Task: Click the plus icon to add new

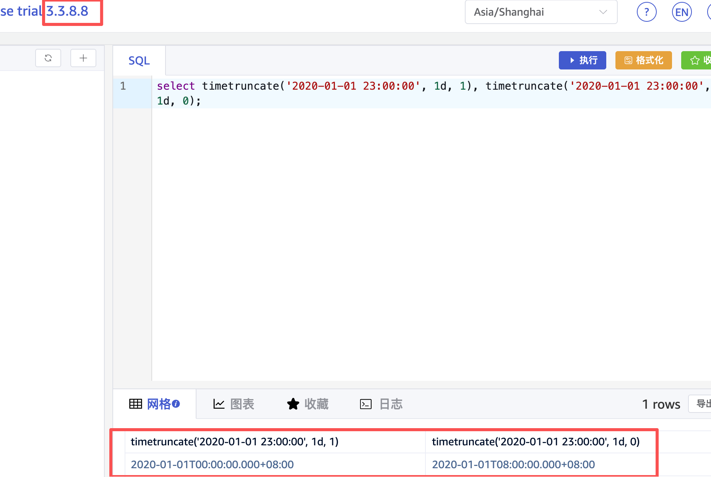Action: coord(83,58)
